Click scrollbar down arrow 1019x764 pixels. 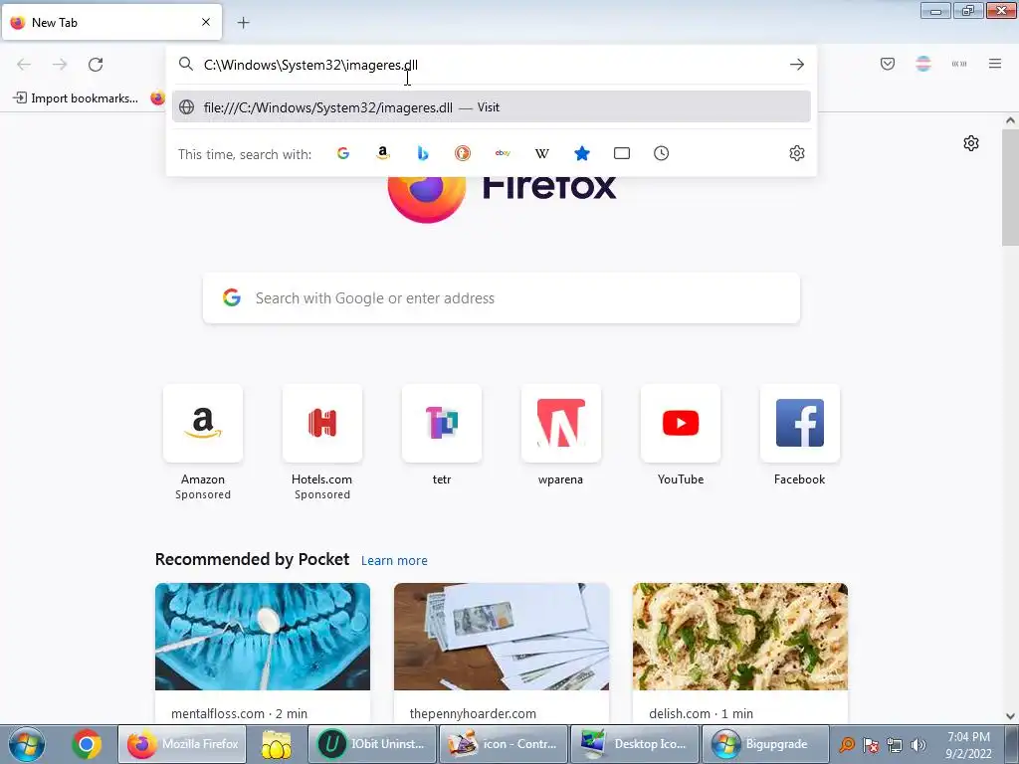pyautogui.click(x=1010, y=716)
